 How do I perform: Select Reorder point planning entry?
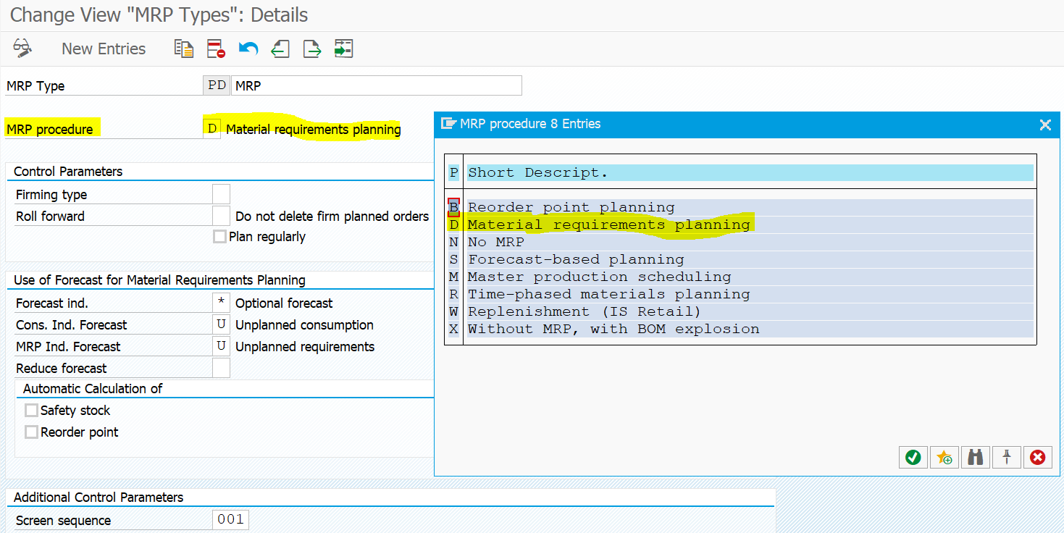tap(571, 207)
